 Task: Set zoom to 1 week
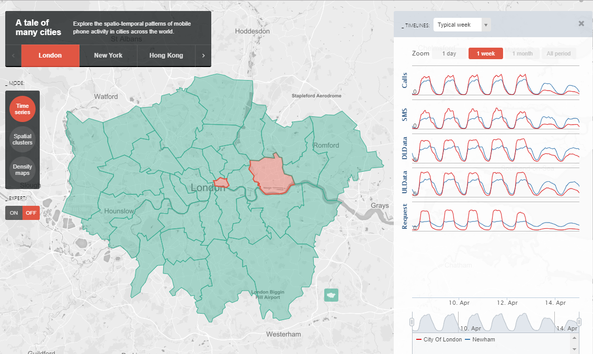pyautogui.click(x=486, y=53)
